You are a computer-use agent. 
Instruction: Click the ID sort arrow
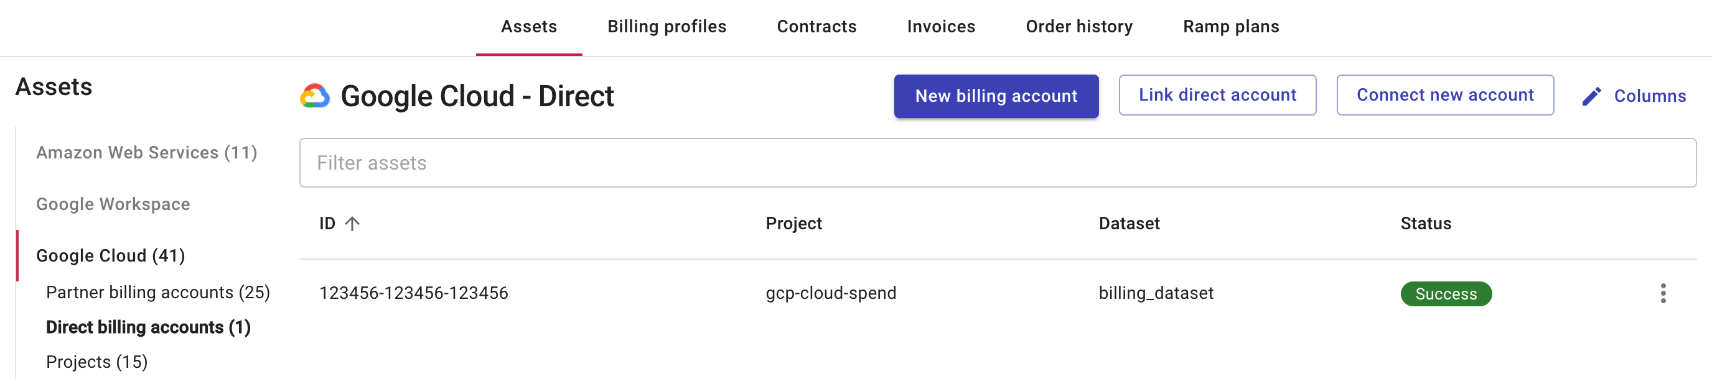pyautogui.click(x=352, y=224)
